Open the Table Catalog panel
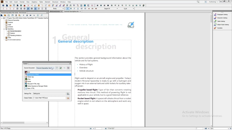 220,21
